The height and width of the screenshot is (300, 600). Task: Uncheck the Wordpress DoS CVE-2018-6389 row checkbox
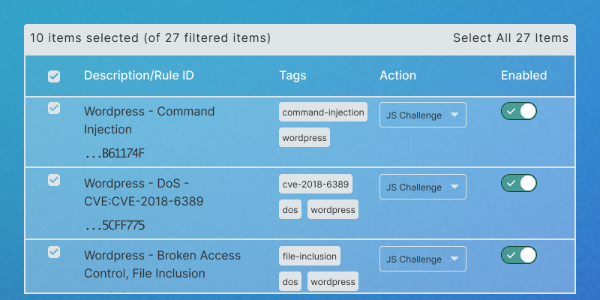54,180
